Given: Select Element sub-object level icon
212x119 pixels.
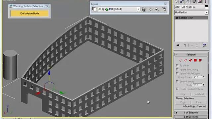Looking at the screenshot, I should (x=200, y=60).
